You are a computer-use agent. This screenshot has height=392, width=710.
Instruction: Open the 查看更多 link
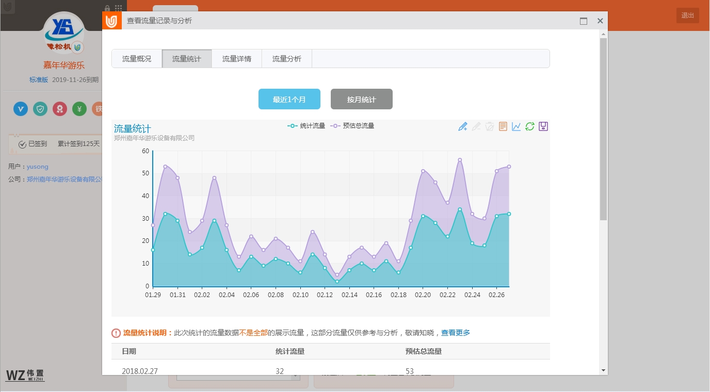point(455,333)
